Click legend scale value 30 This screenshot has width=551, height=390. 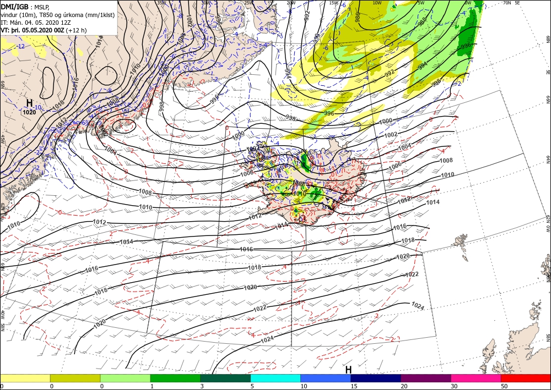coord(454,386)
